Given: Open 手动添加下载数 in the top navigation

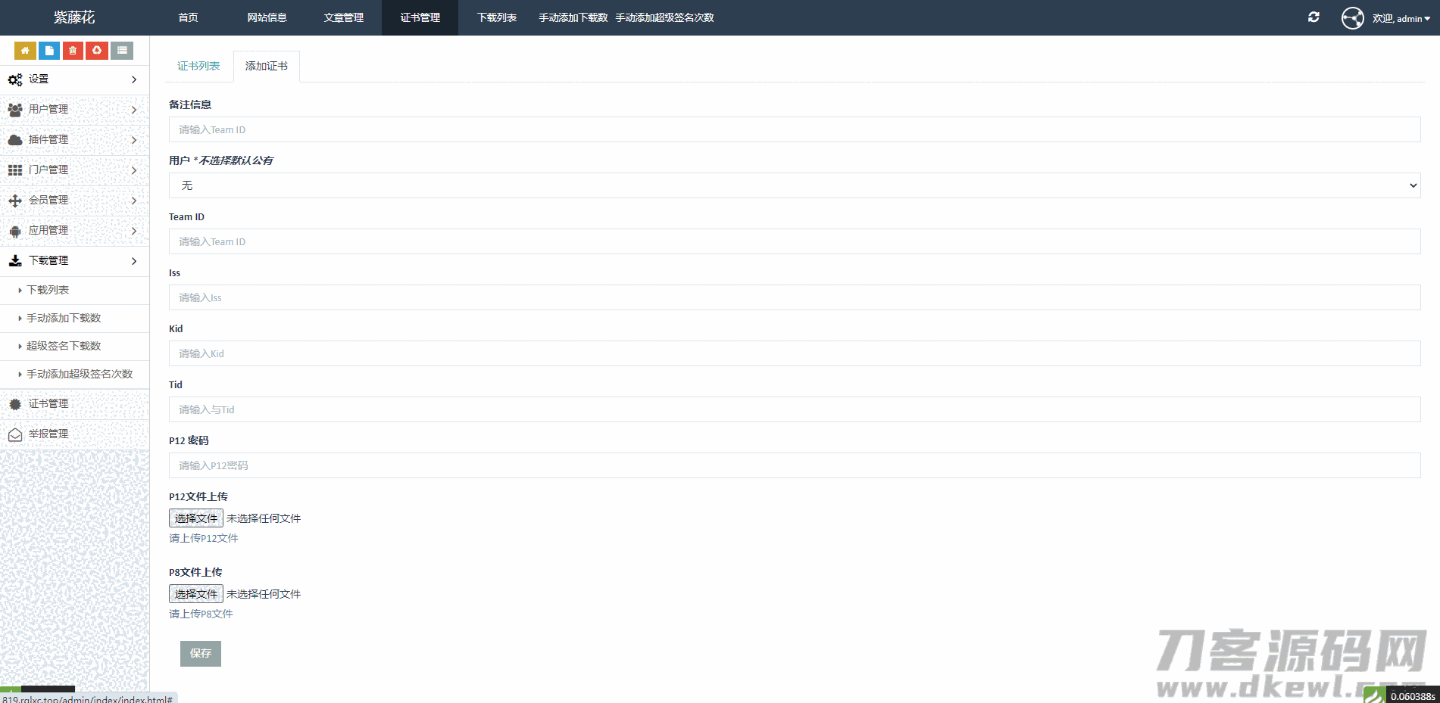Looking at the screenshot, I should pos(573,17).
